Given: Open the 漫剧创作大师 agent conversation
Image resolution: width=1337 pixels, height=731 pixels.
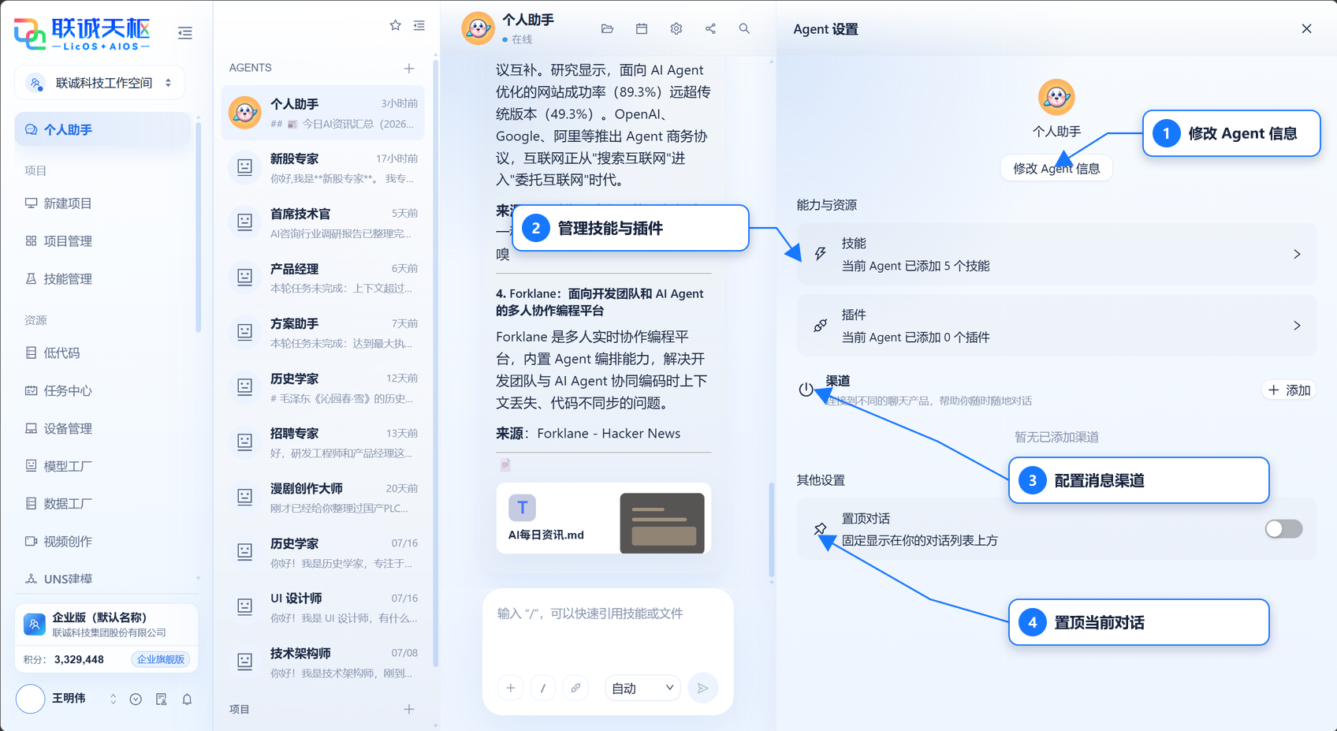Looking at the screenshot, I should (x=322, y=498).
